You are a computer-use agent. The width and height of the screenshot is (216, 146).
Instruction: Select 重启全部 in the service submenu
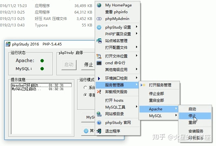click(159, 100)
